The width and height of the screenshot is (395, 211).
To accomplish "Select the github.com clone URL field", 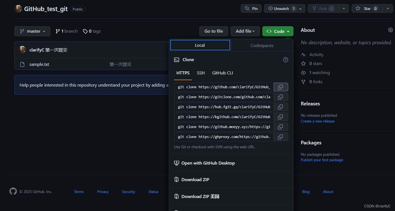I will [224, 87].
